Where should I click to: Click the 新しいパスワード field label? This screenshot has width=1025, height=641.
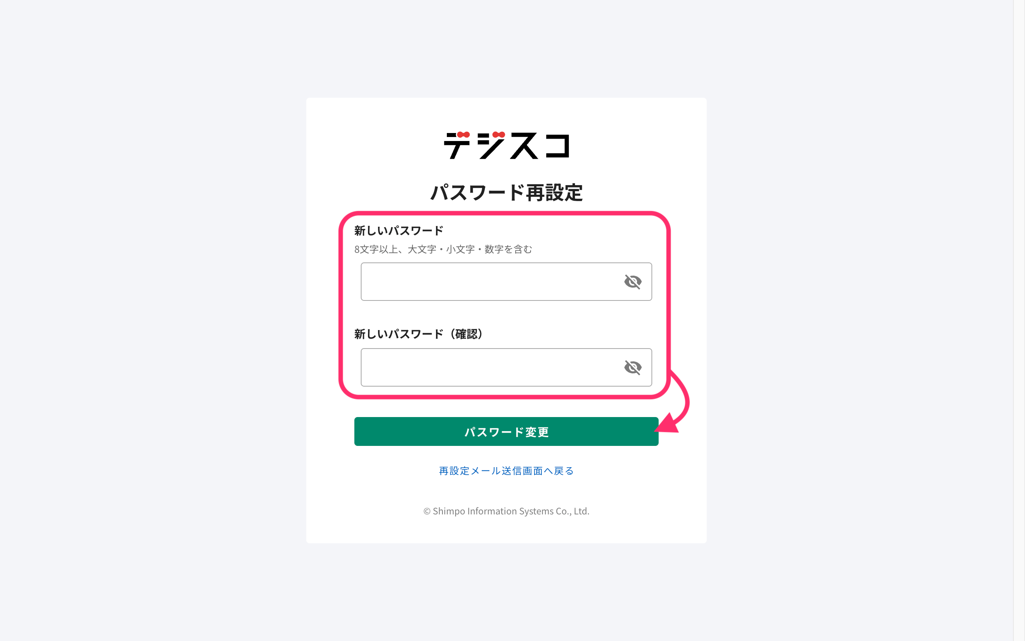click(398, 230)
